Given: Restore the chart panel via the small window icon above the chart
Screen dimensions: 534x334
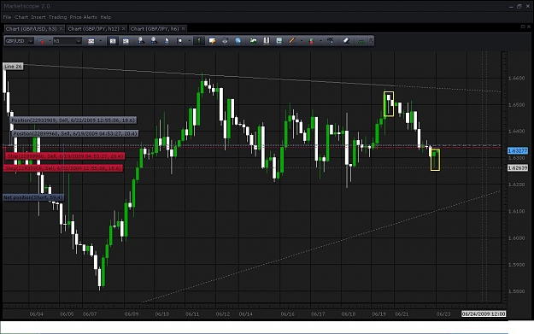Looking at the screenshot, I should pos(523,26).
